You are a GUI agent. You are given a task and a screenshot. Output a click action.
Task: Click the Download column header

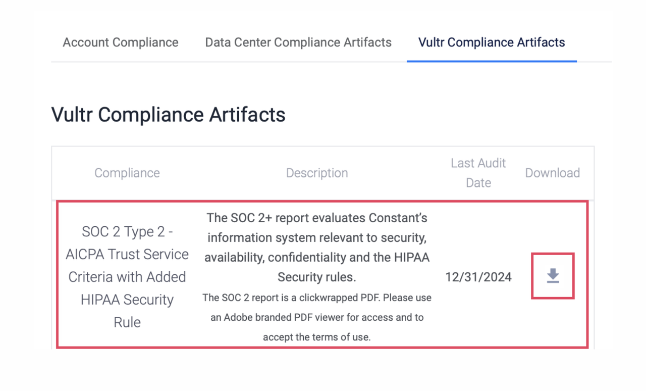[x=552, y=173]
